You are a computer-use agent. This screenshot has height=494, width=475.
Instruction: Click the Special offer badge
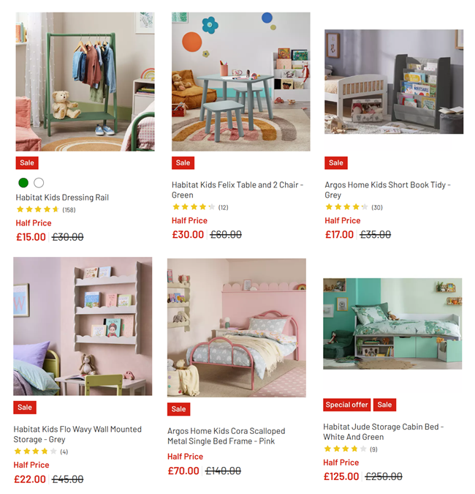(346, 405)
